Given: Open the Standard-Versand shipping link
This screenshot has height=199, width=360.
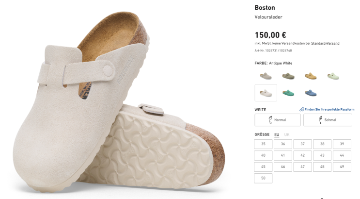Looking at the screenshot, I should pos(325,43).
